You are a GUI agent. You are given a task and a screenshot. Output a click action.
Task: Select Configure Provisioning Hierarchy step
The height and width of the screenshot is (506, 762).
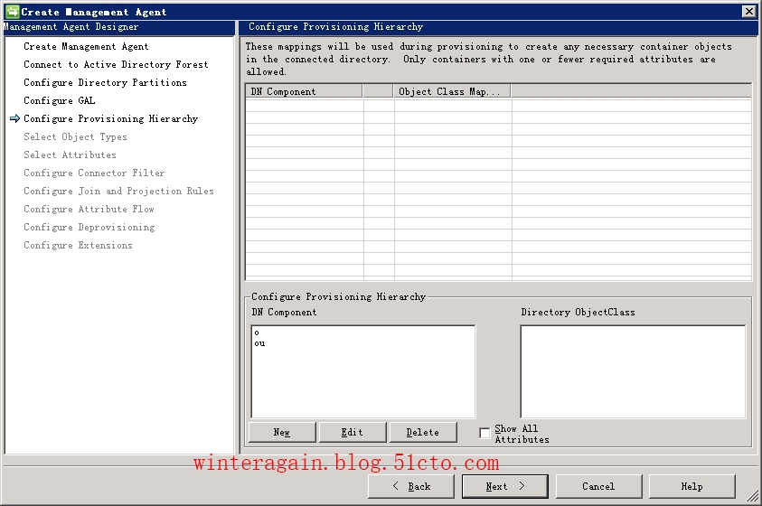pos(111,119)
